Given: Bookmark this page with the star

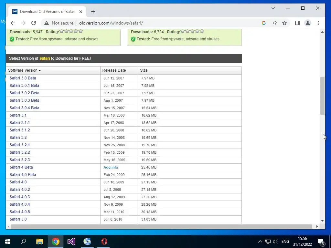Looking at the screenshot, I should pyautogui.click(x=284, y=23).
